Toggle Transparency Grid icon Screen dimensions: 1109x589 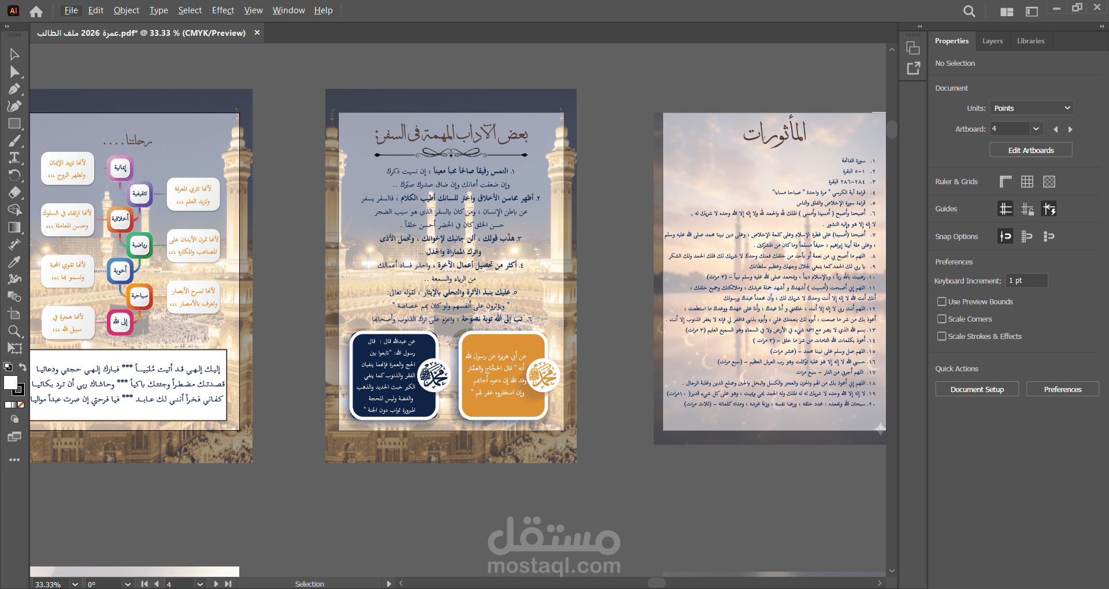[1049, 182]
